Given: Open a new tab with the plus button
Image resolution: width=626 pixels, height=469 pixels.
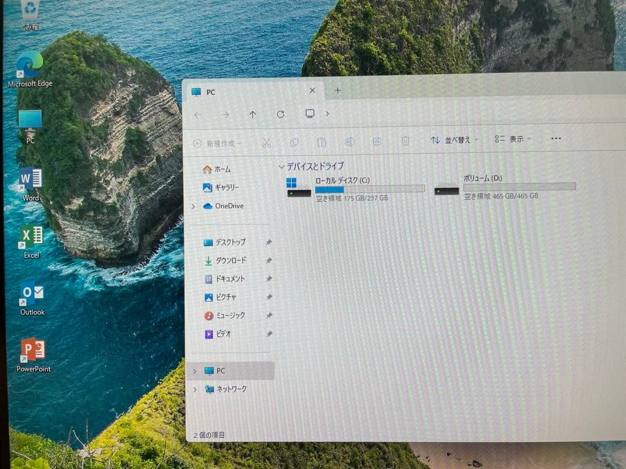Looking at the screenshot, I should (x=337, y=90).
